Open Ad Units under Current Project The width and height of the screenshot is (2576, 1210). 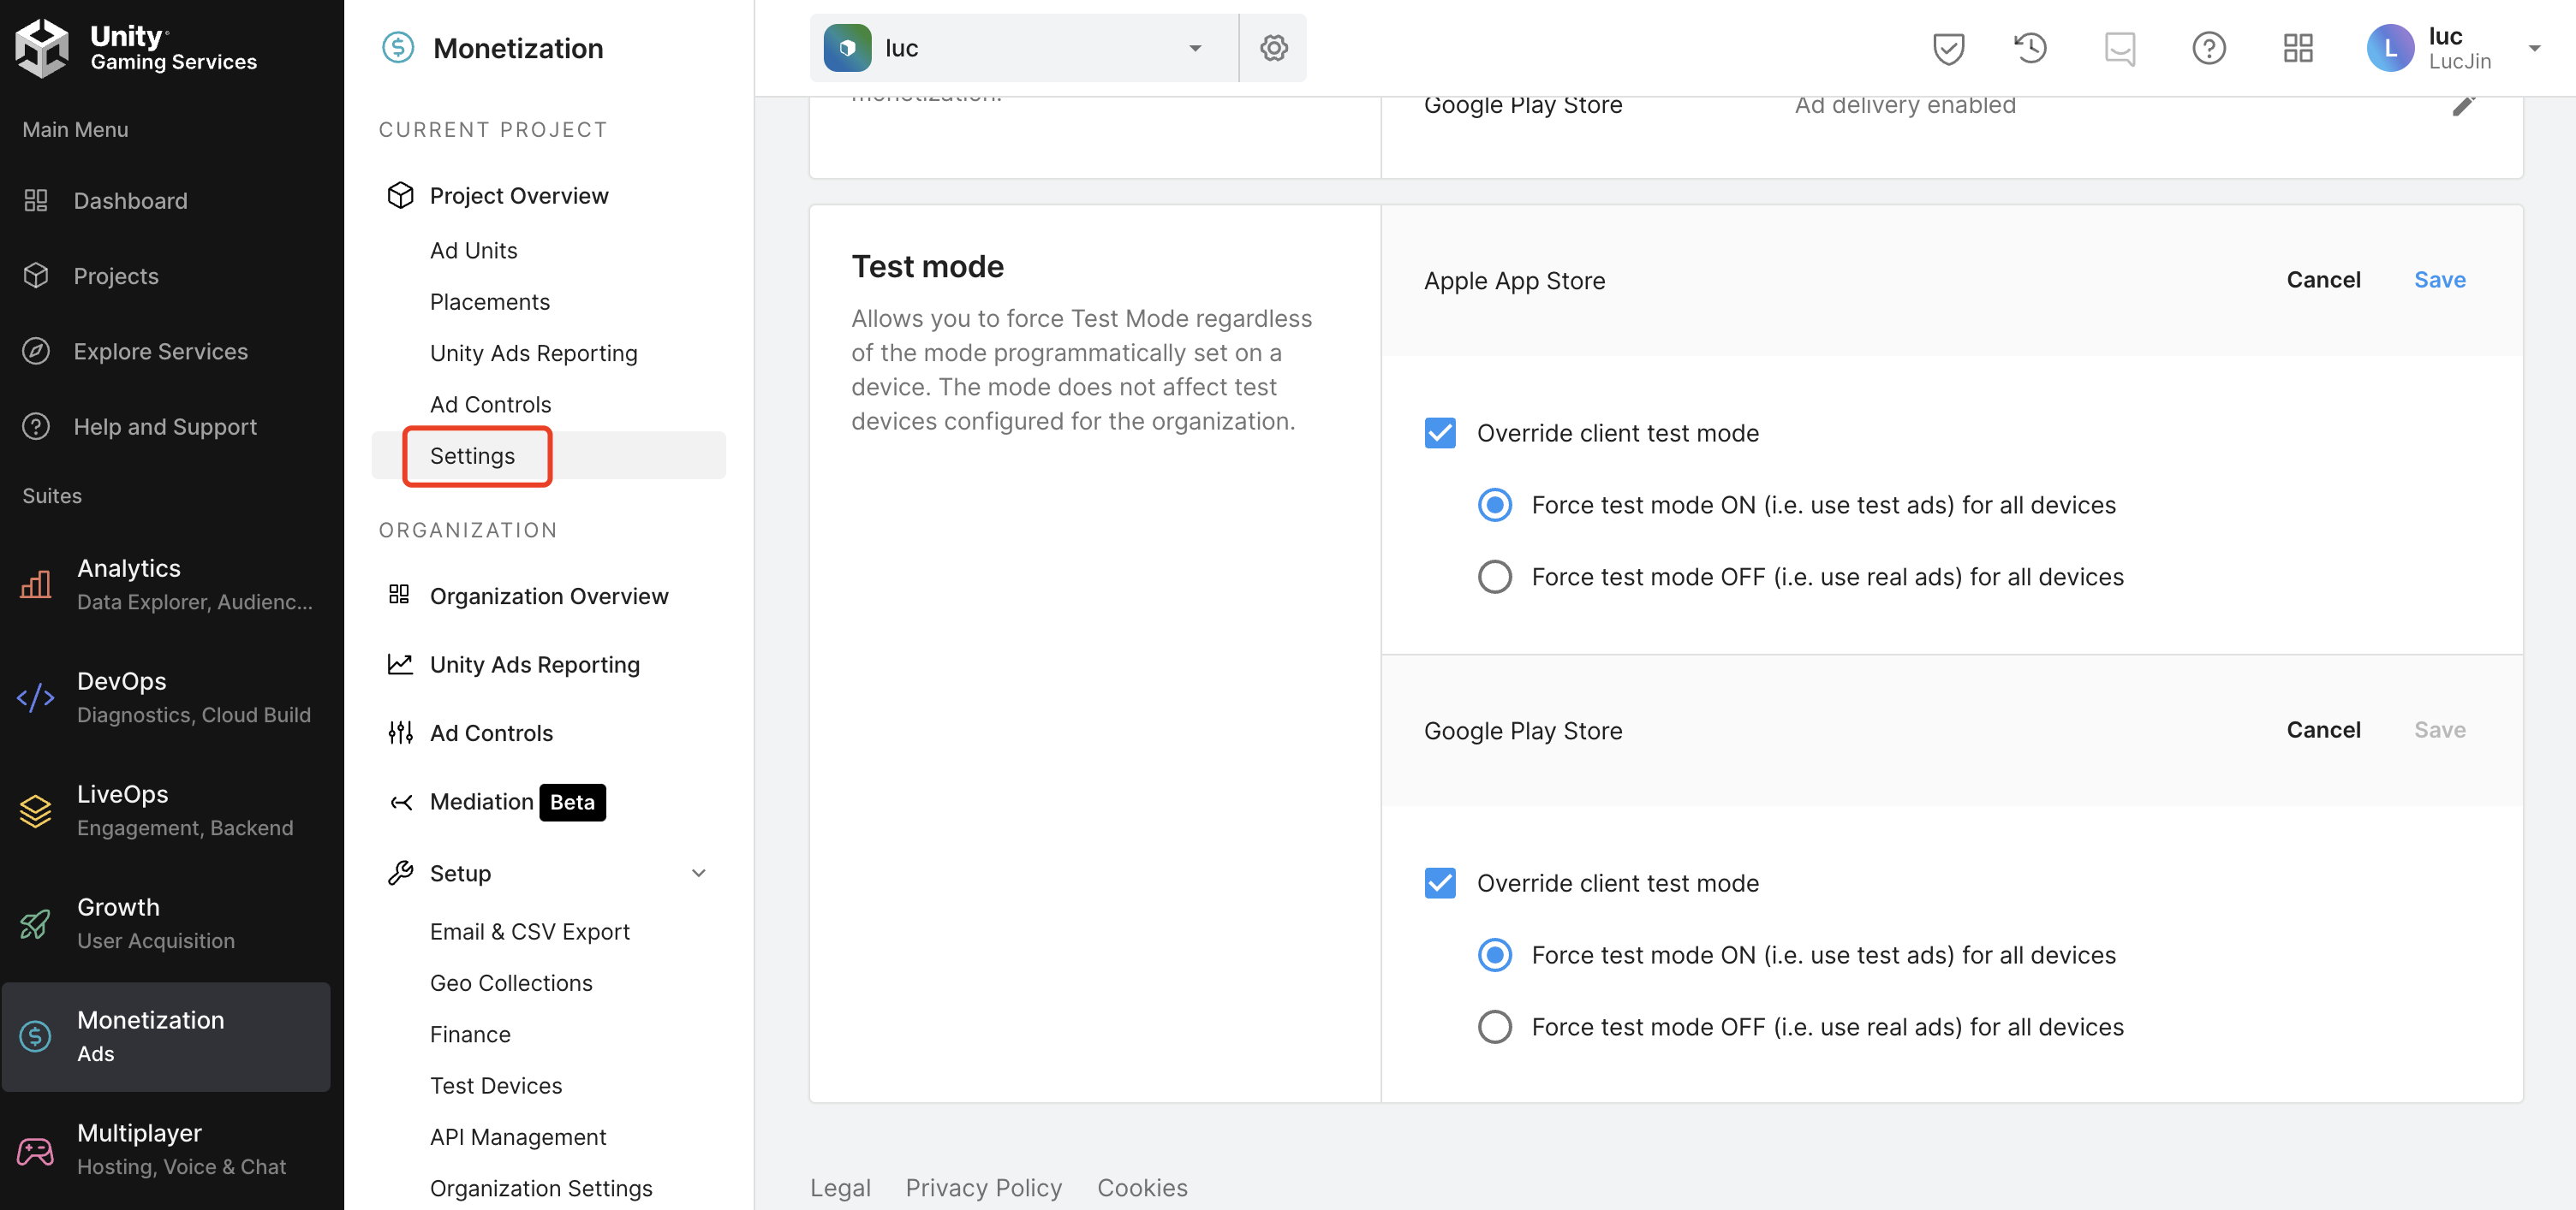(473, 250)
